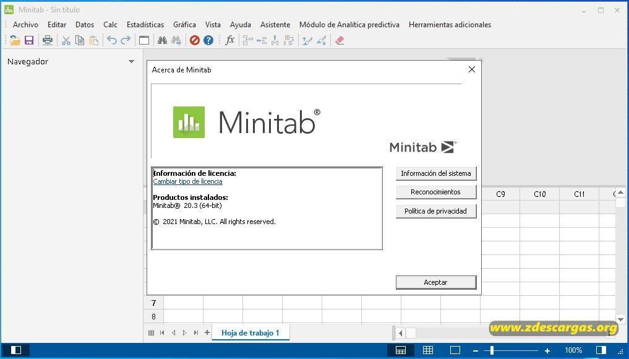Go to the previous worksheet tab
The image size is (629, 359).
(173, 333)
